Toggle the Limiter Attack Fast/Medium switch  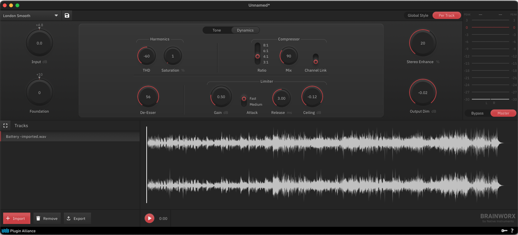[244, 101]
